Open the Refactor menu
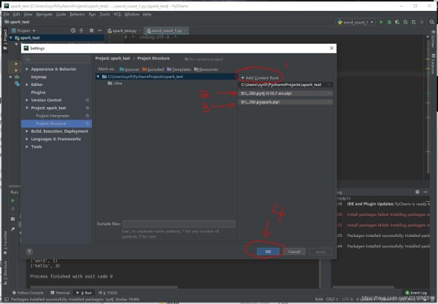 [x=77, y=15]
